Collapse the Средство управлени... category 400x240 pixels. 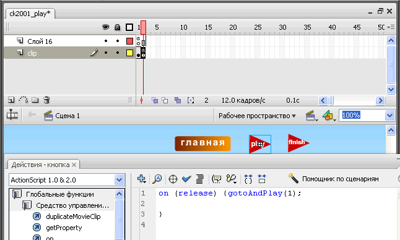point(27,205)
